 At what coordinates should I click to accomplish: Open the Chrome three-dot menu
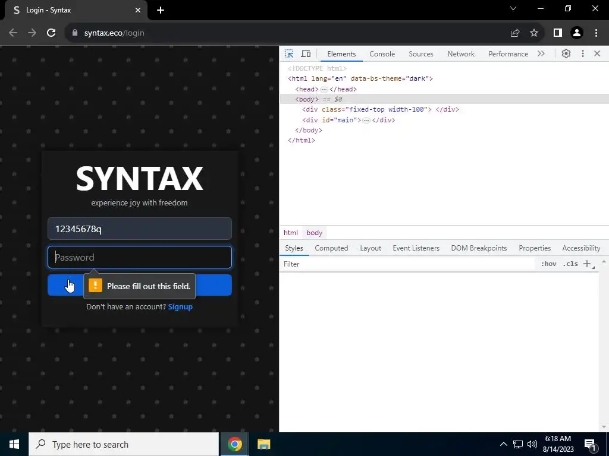click(x=596, y=33)
